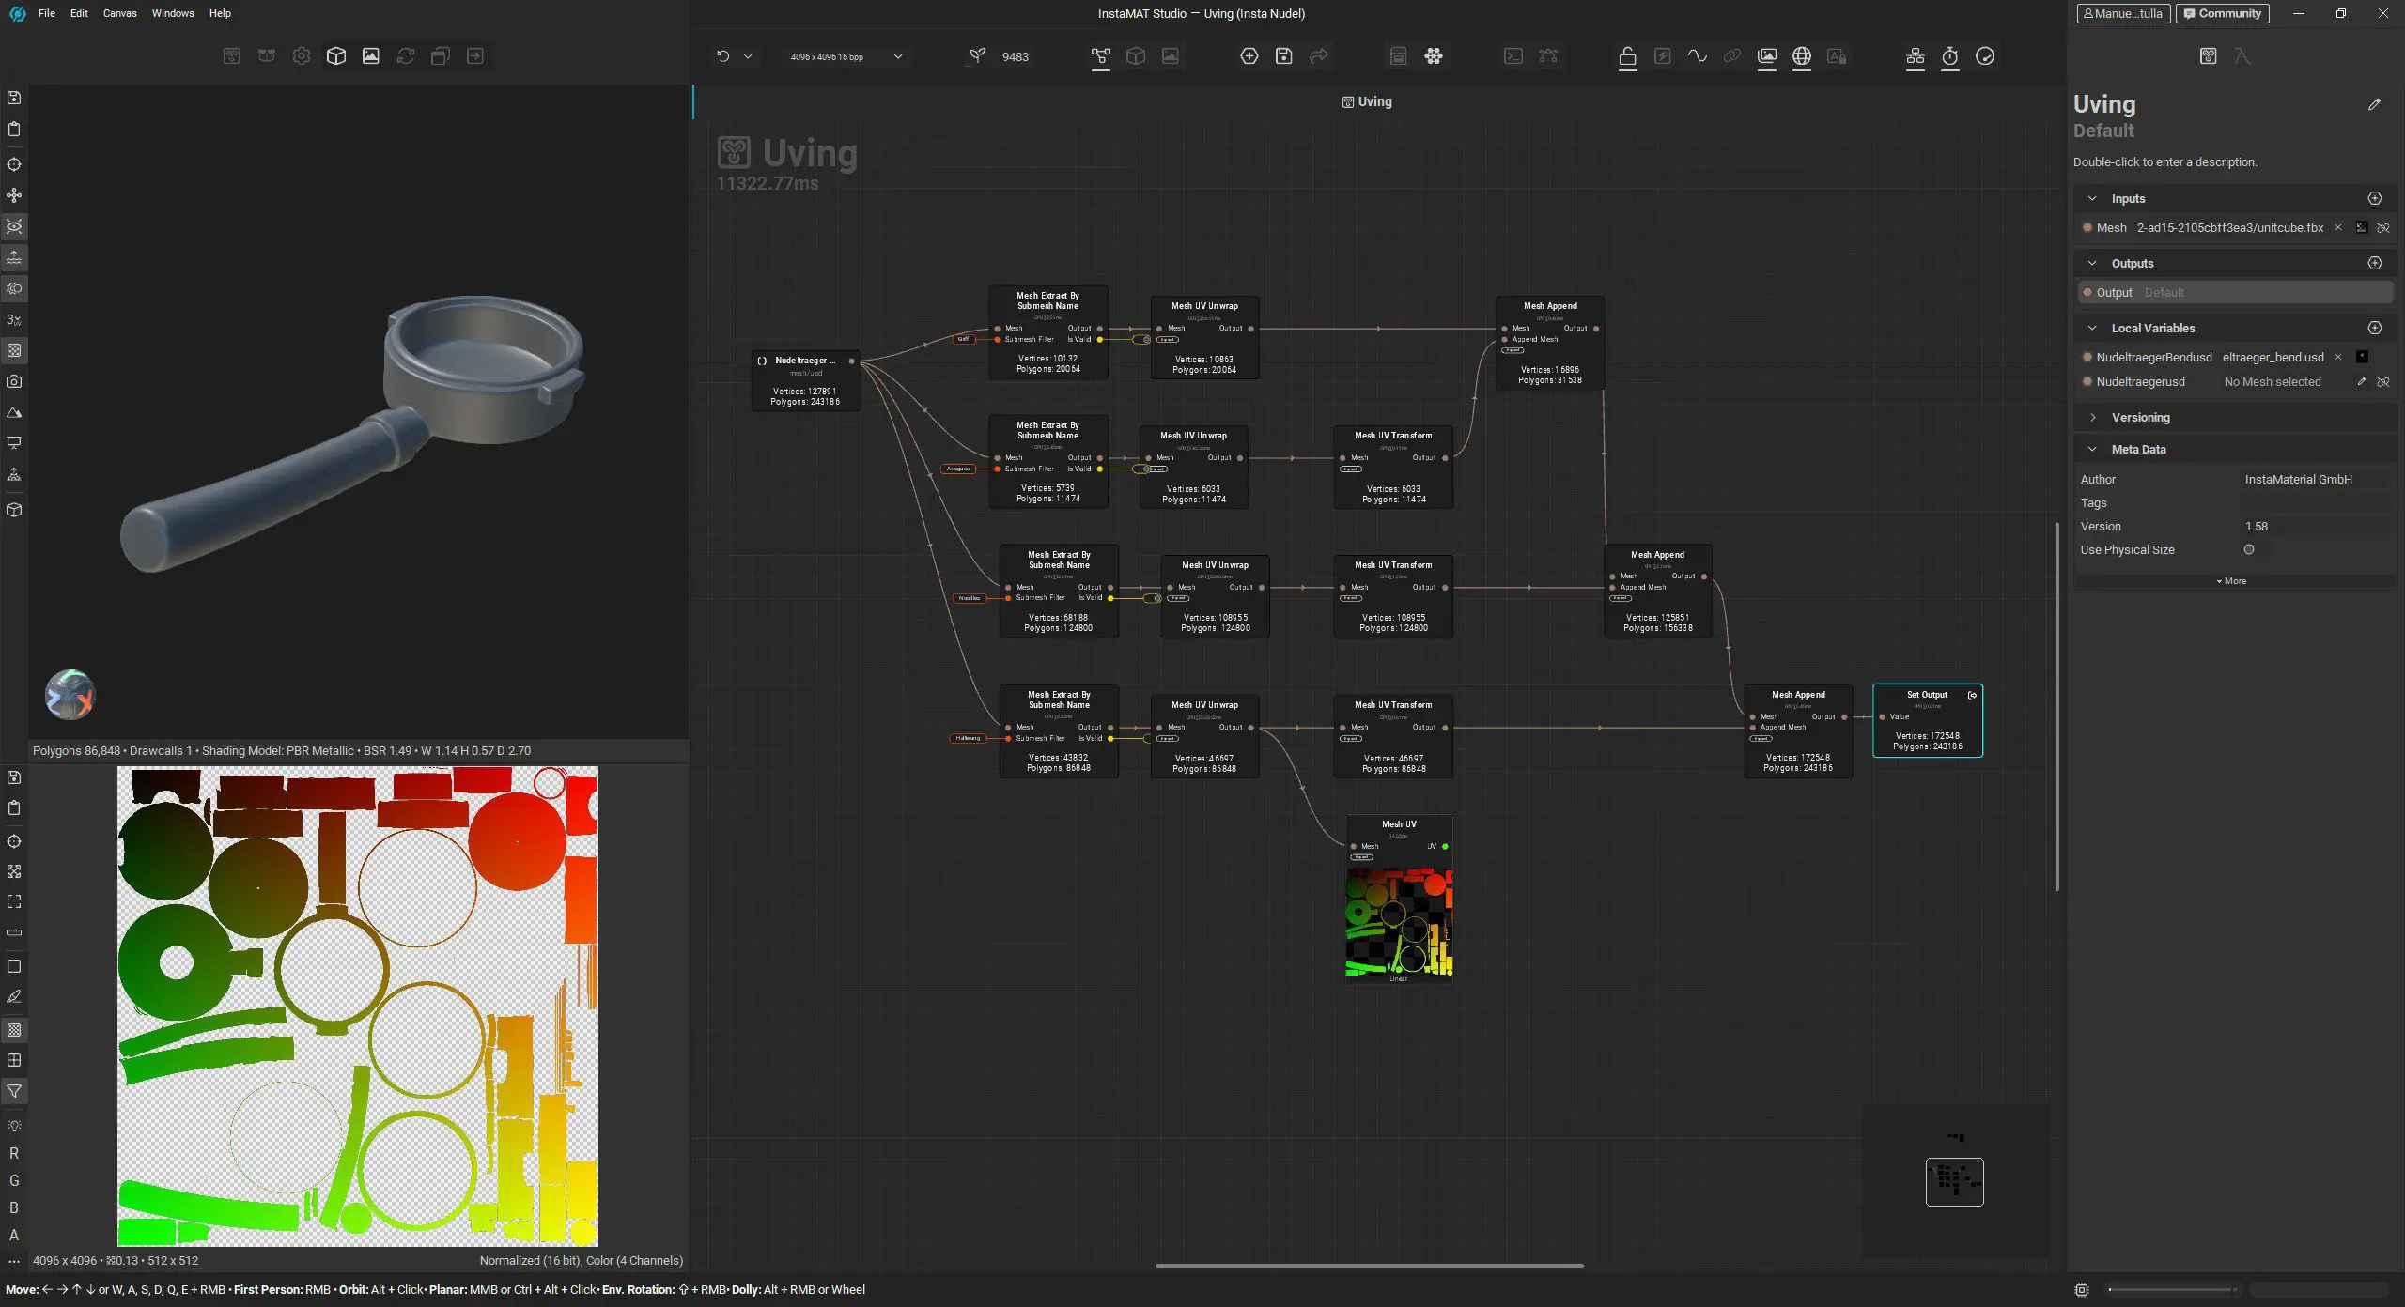Click the add hexagon plus toolbar icon
Screen dimensions: 2405x1307
pos(1249,56)
